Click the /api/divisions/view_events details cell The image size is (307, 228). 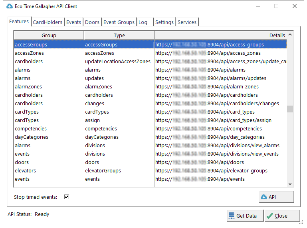pos(220,154)
